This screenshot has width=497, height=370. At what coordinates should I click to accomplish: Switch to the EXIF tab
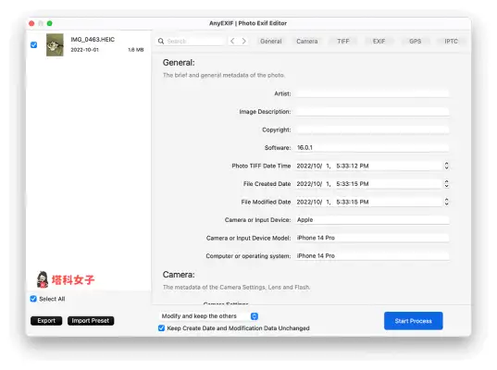tap(379, 42)
